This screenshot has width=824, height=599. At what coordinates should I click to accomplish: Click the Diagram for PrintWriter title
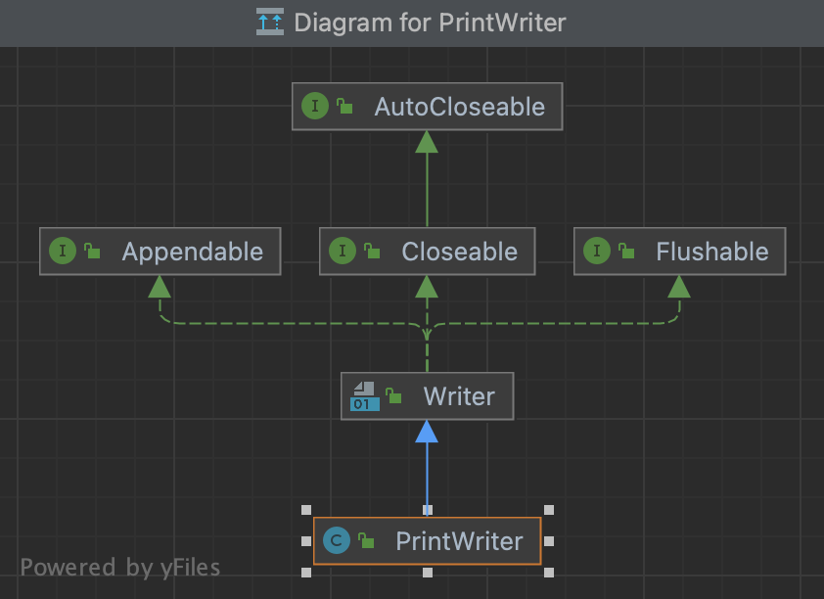[x=430, y=22]
